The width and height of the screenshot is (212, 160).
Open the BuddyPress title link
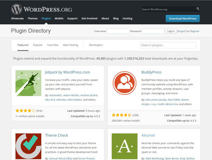[151, 72]
